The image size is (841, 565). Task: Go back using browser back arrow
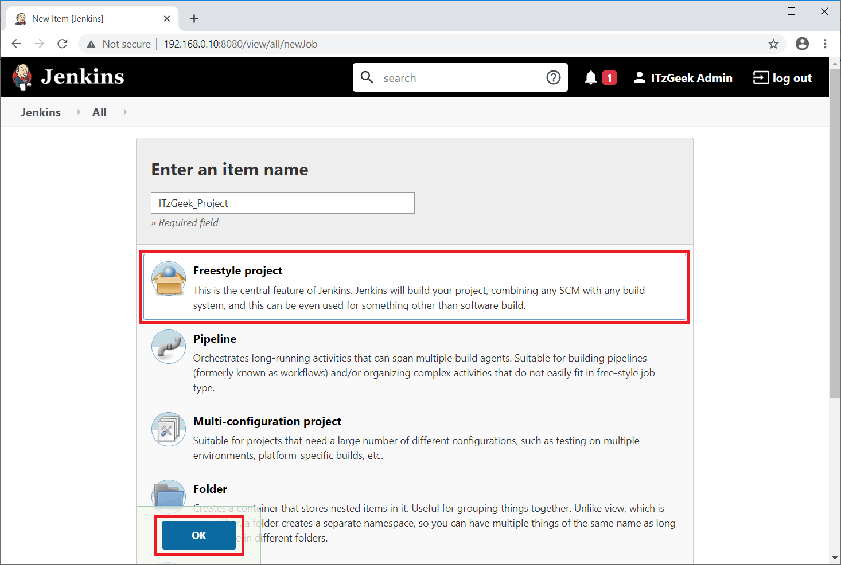pyautogui.click(x=17, y=44)
